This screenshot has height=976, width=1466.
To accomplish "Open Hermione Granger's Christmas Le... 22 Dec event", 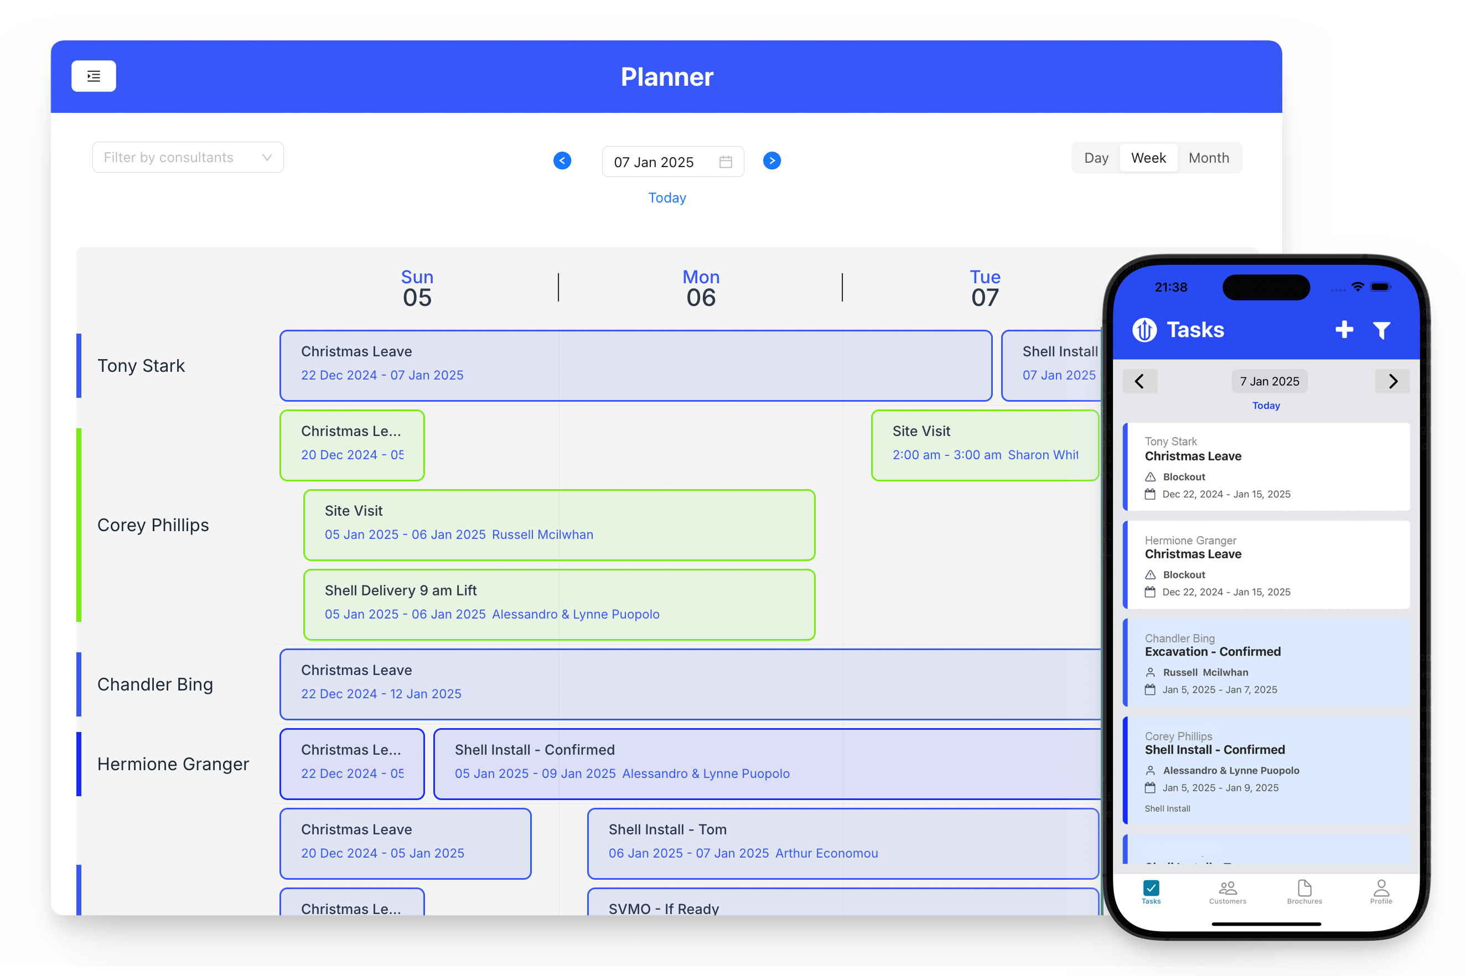I will [x=352, y=764].
